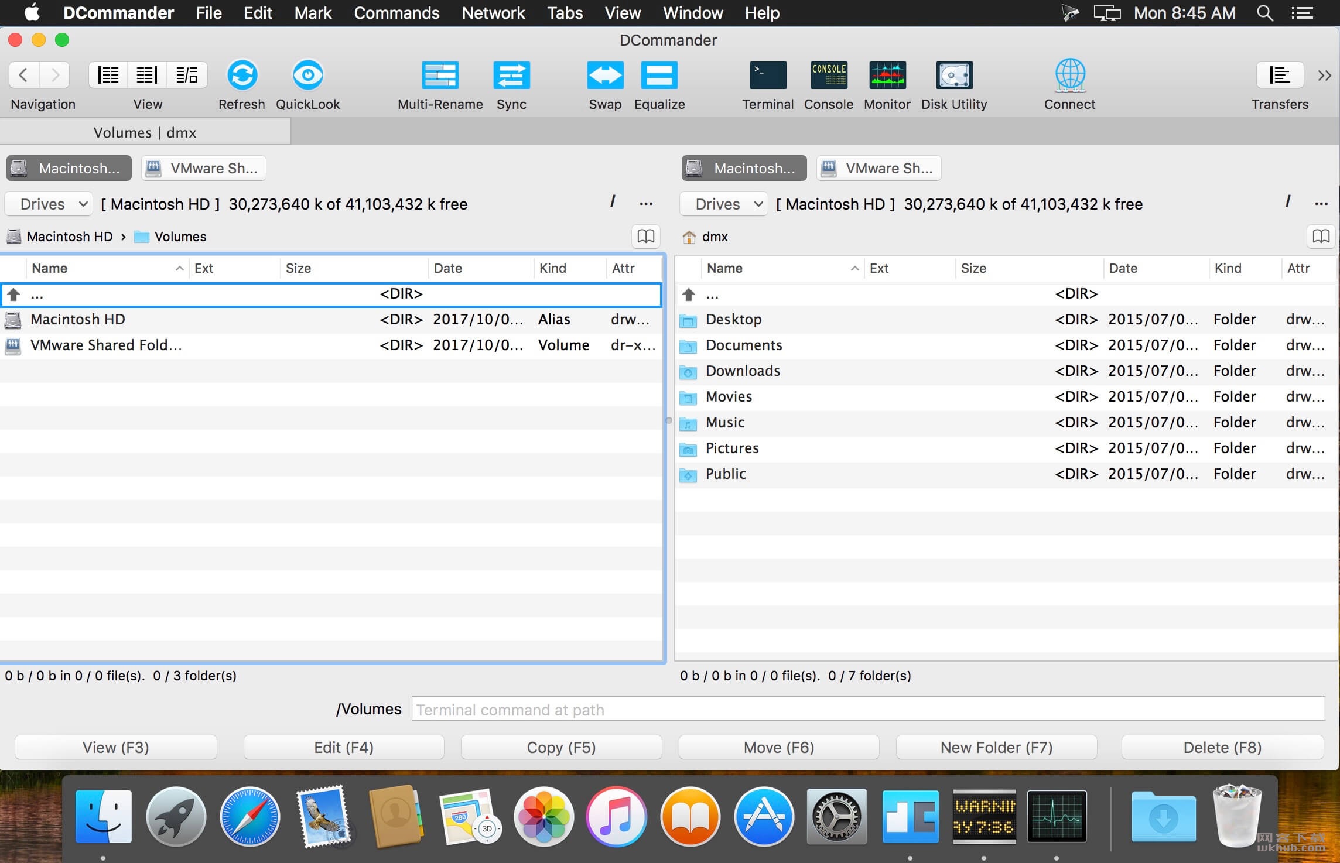The width and height of the screenshot is (1340, 863).
Task: Open QuickLook with the eye icon
Action: [x=308, y=75]
